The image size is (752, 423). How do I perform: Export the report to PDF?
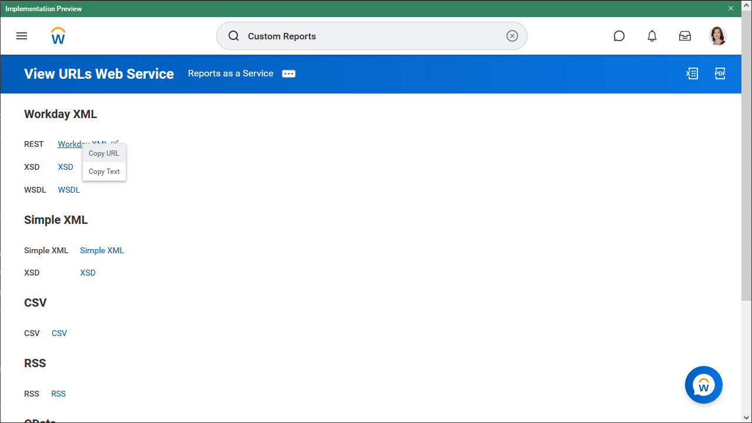(x=720, y=73)
